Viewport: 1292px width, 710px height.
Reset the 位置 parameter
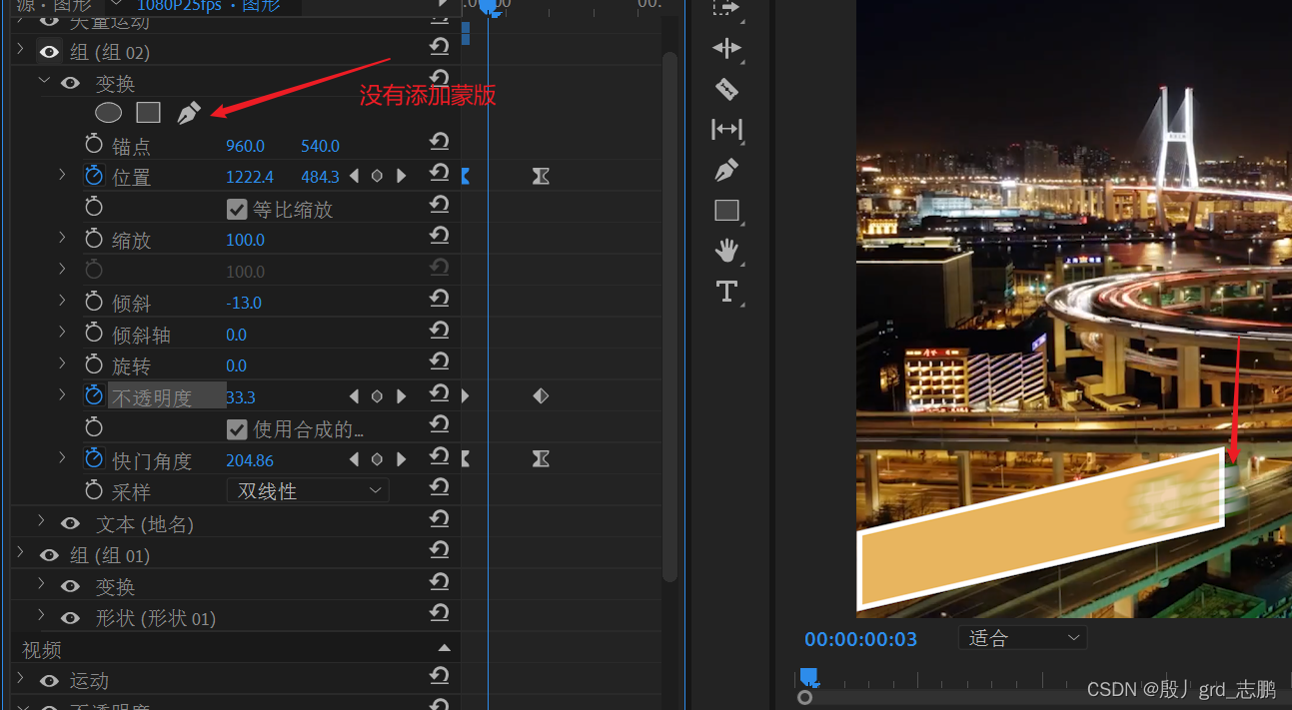click(439, 174)
